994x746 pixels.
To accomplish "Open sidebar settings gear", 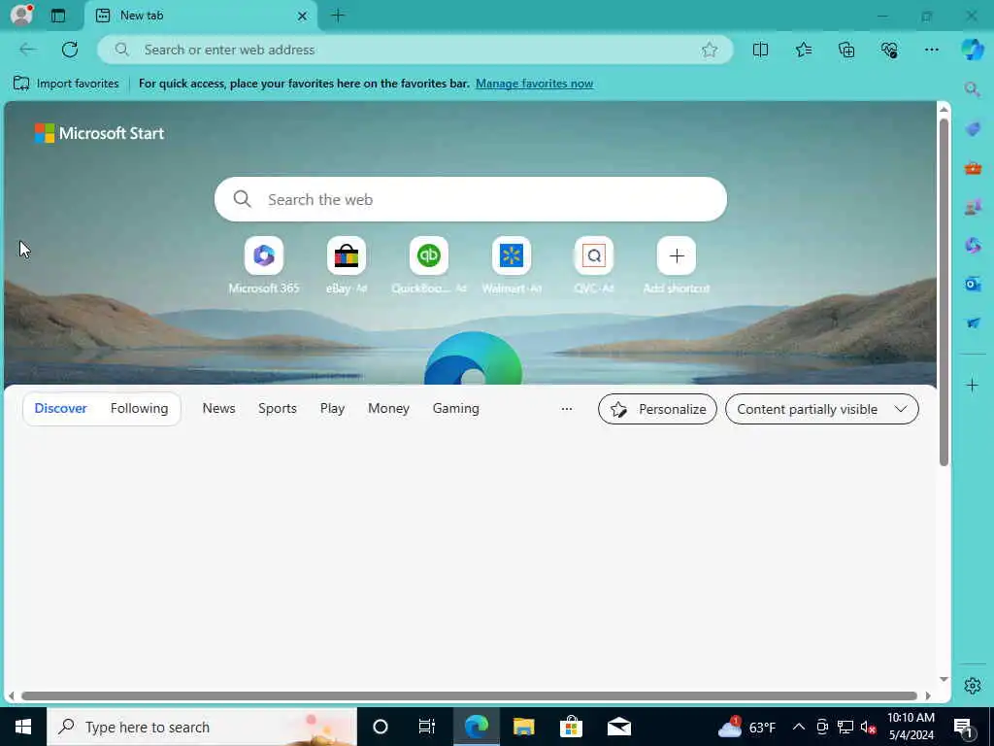I will [x=973, y=686].
